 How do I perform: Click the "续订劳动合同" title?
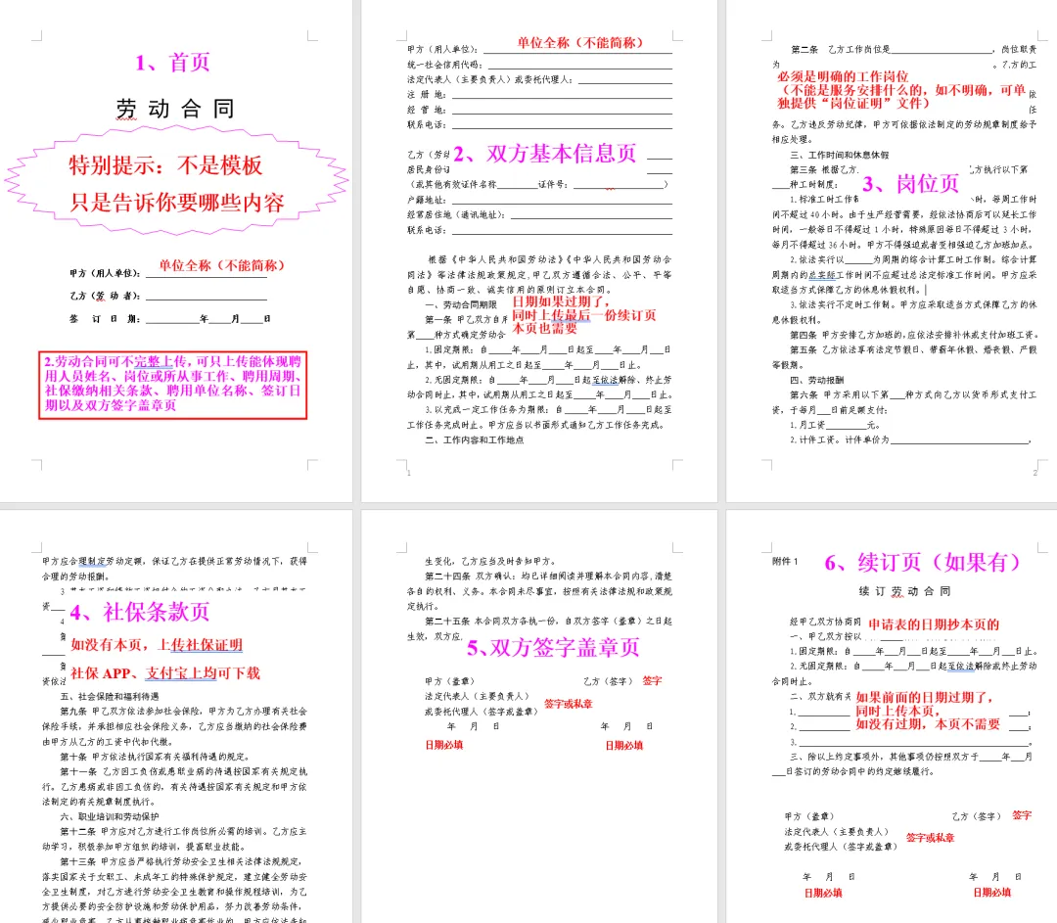pos(904,591)
